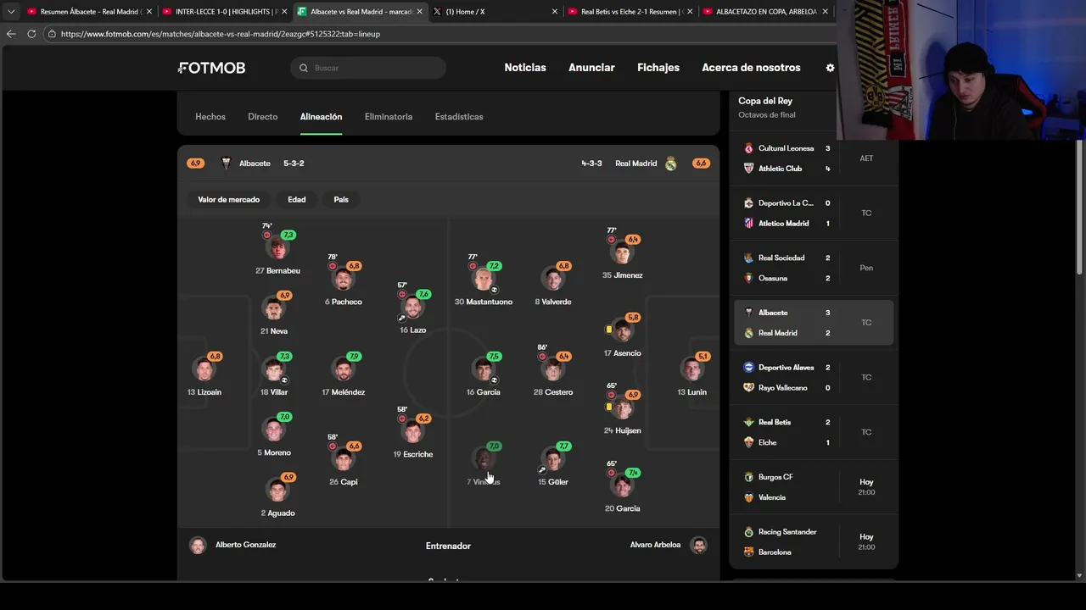Click the page vertical scrollbar
Image resolution: width=1086 pixels, height=610 pixels.
click(x=1080, y=208)
